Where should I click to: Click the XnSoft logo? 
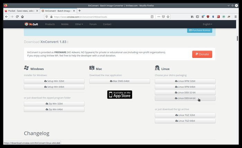[x=31, y=24]
